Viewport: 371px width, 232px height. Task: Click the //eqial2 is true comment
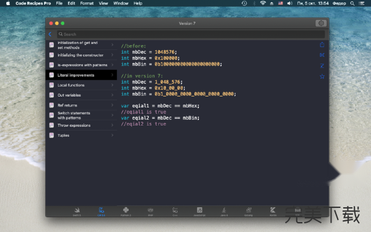click(x=143, y=124)
